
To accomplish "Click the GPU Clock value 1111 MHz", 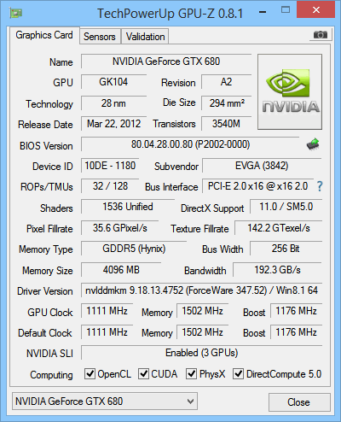I will [107, 311].
